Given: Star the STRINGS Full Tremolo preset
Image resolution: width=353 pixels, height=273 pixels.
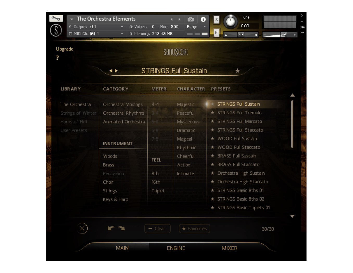Looking at the screenshot, I should pyautogui.click(x=212, y=113).
